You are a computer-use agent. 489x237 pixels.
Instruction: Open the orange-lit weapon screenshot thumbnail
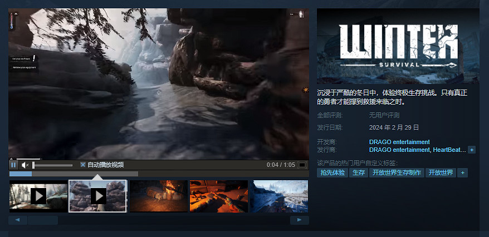click(218, 196)
